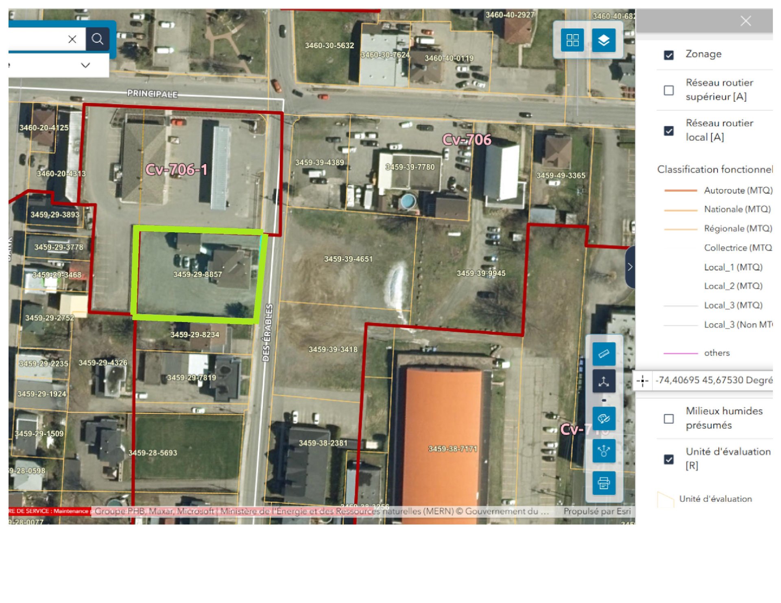Close the layers panel
The width and height of the screenshot is (781, 603).
click(745, 21)
